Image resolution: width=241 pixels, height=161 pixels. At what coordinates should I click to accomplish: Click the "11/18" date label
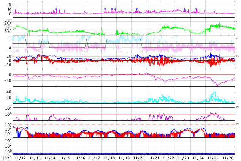[109, 158]
